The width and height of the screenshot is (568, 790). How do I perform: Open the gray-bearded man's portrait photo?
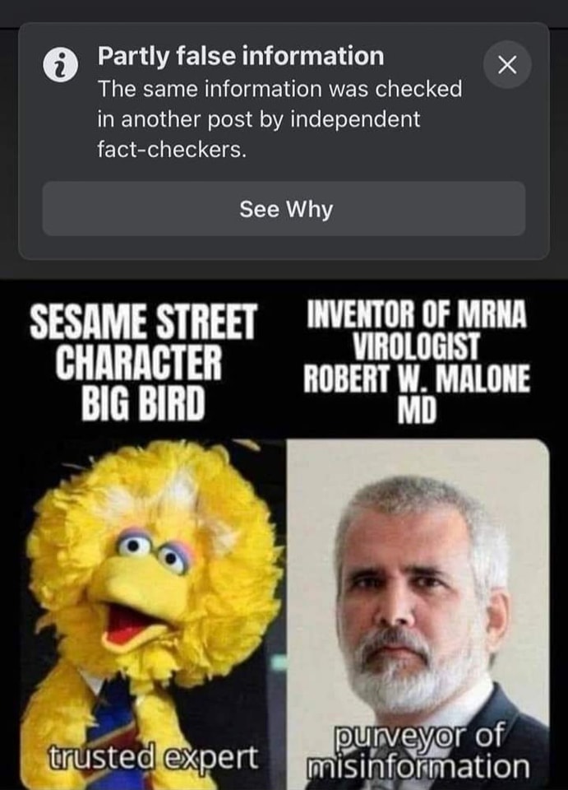coord(418,614)
